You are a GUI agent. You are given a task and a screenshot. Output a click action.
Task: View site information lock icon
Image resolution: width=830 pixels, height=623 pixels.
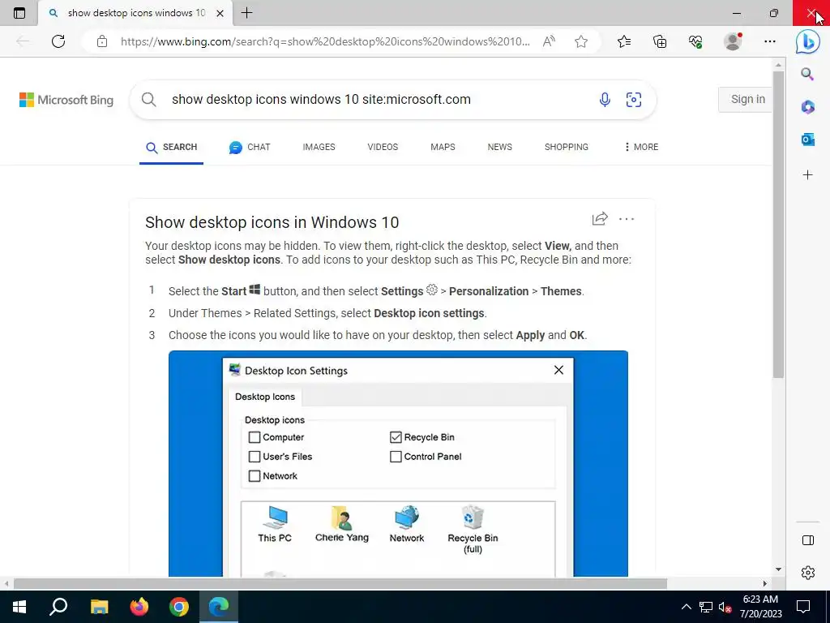click(x=102, y=41)
